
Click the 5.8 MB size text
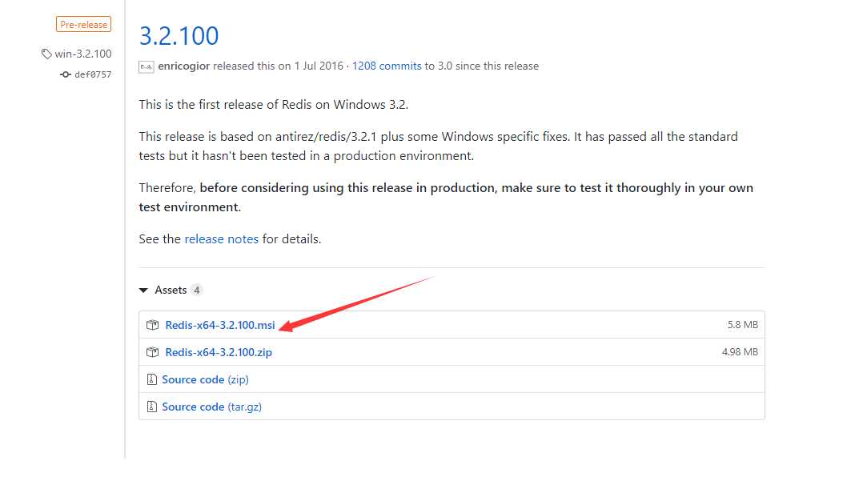pyautogui.click(x=742, y=325)
